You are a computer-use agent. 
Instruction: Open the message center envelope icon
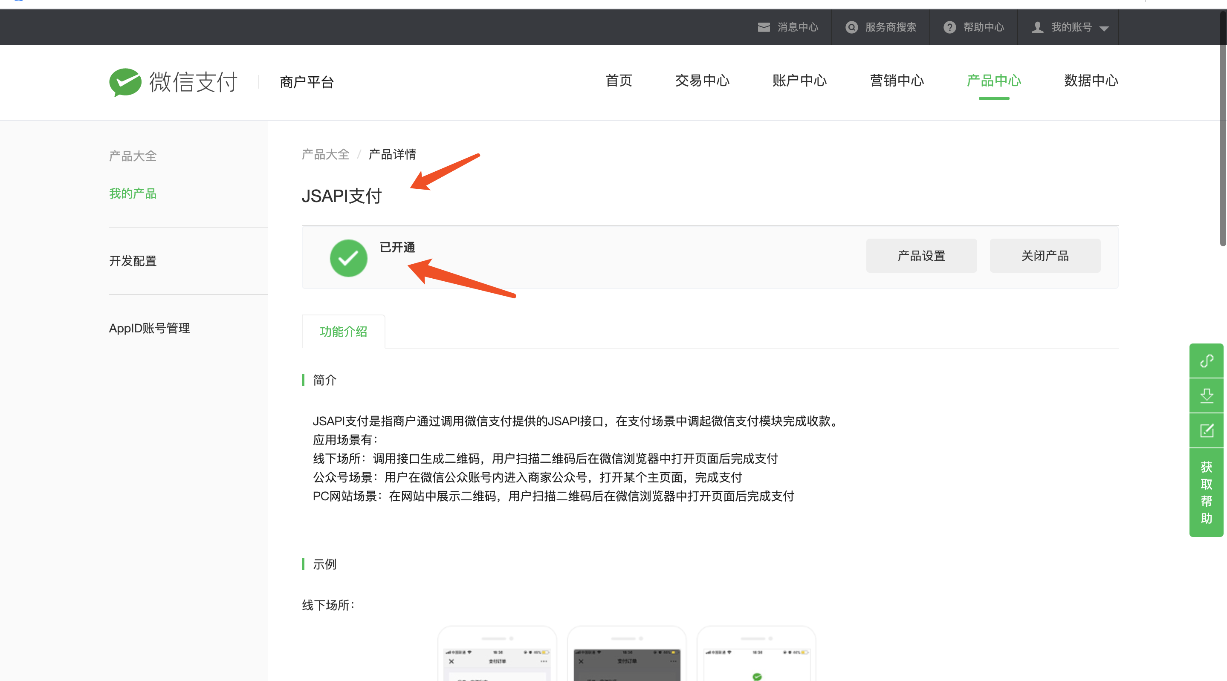click(x=764, y=27)
